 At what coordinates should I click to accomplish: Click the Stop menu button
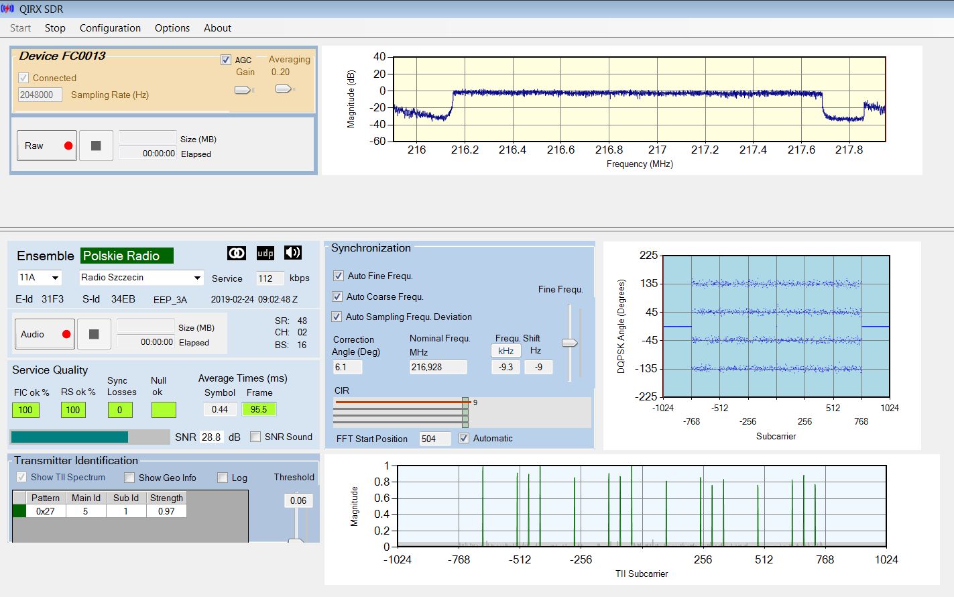[x=55, y=28]
